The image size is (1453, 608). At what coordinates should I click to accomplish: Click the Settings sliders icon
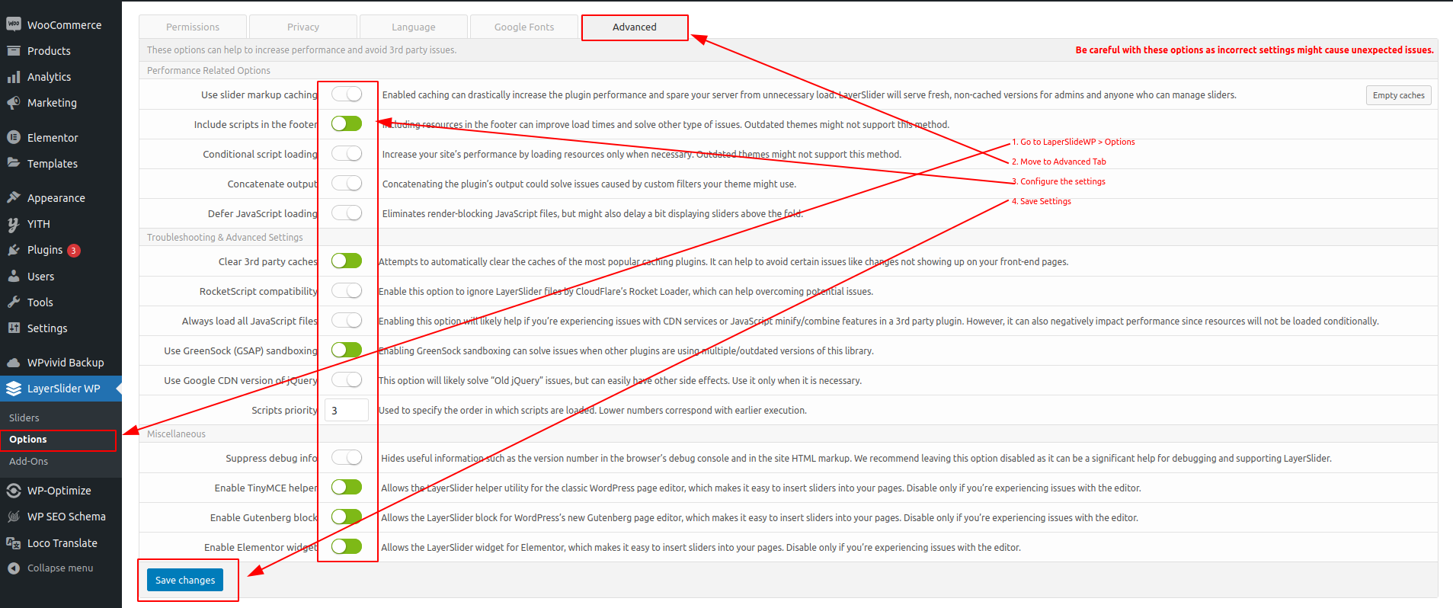[14, 328]
